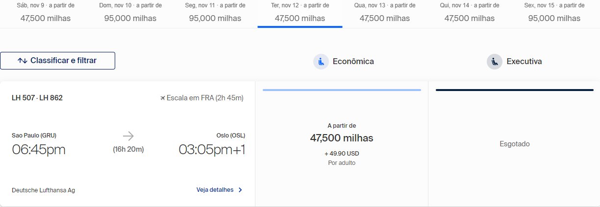Viewport: 600px width, 207px height.
Task: Select the Ter, nov 12 date tab
Action: pos(300,13)
